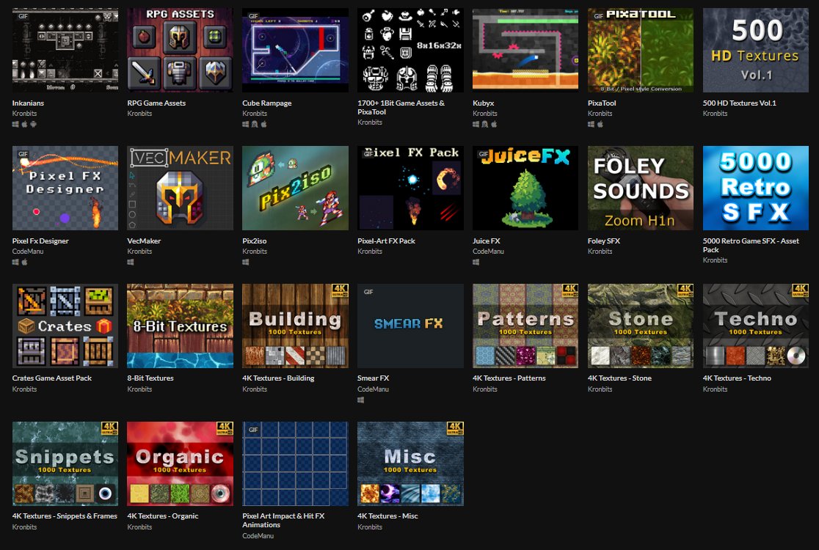Open the Organic 1000 Textures cover image

click(x=181, y=463)
